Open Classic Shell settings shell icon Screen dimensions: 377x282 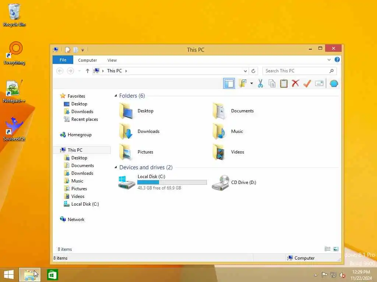334,83
